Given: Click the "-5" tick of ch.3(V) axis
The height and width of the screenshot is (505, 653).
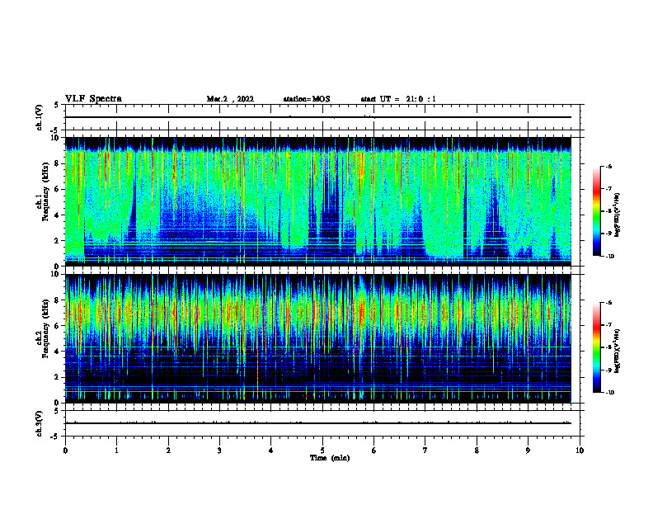Looking at the screenshot, I should tap(55, 437).
